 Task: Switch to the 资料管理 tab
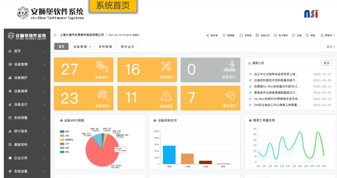tap(105, 47)
